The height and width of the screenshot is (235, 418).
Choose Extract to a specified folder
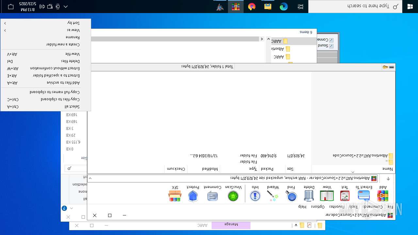tap(46, 75)
